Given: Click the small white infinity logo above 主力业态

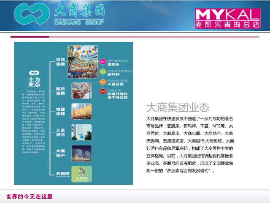Looking at the screenshot, I should click(x=34, y=73).
